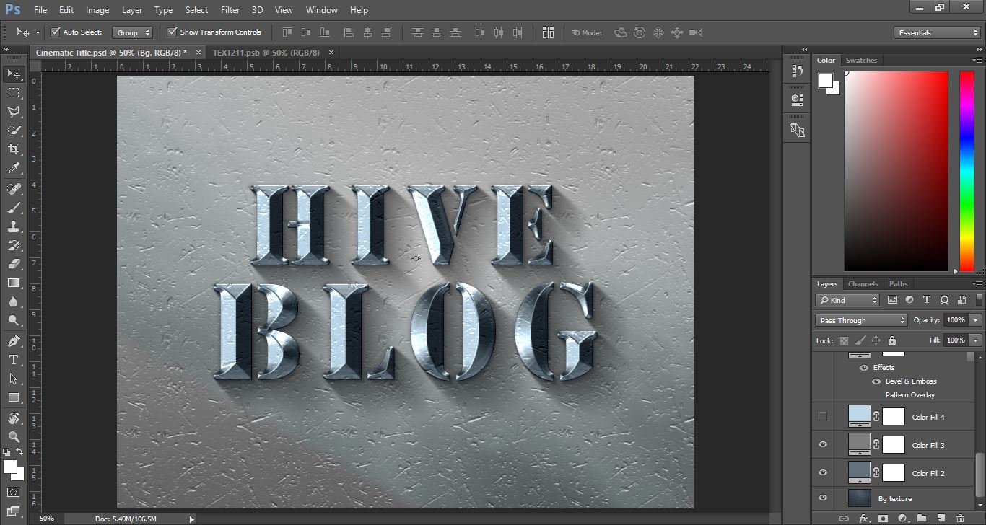
Task: Toggle Auto-Select checkbox
Action: pos(55,32)
